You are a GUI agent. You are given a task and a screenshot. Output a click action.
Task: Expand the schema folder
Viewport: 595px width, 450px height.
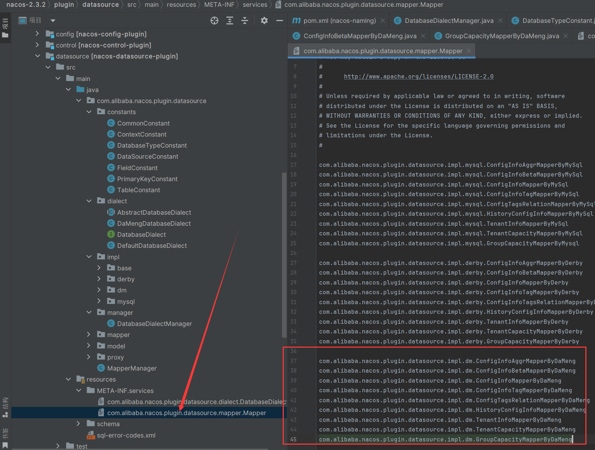click(x=78, y=424)
